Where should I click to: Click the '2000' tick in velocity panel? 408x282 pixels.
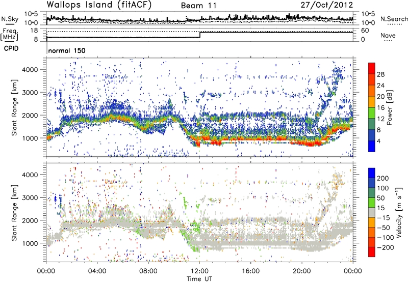30,220
